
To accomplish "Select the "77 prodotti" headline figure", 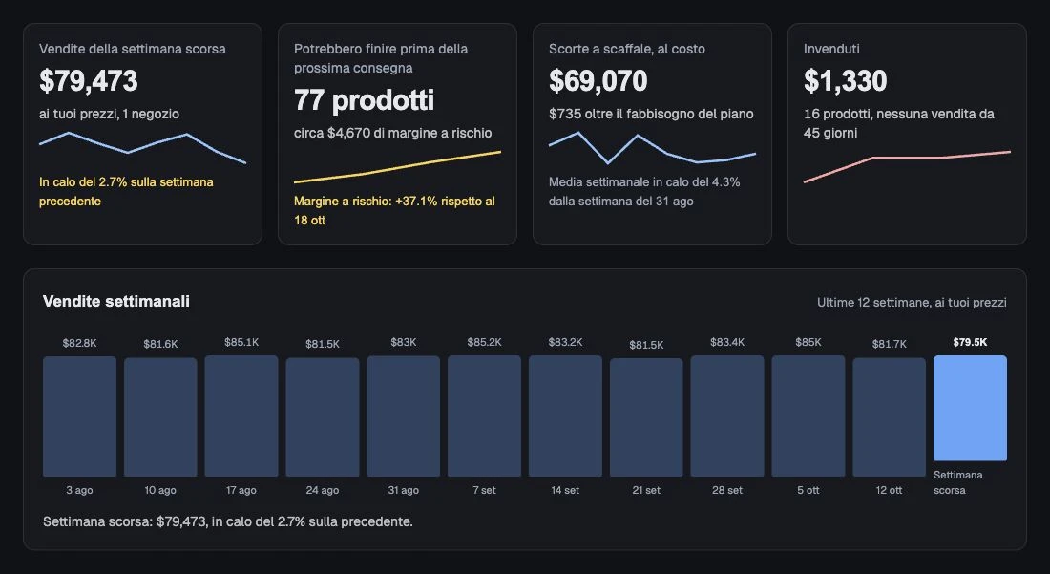I will (x=365, y=99).
